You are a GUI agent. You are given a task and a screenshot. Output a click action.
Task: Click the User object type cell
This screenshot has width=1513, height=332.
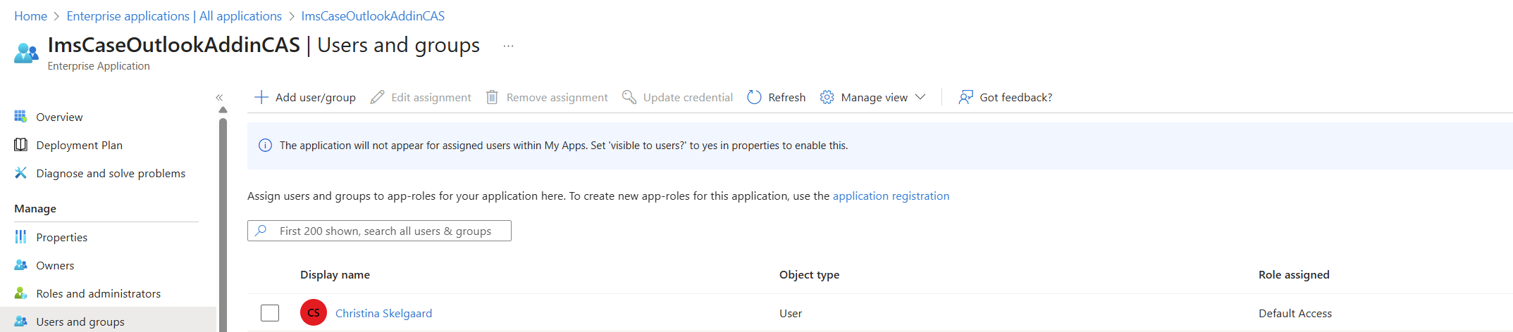(x=791, y=313)
